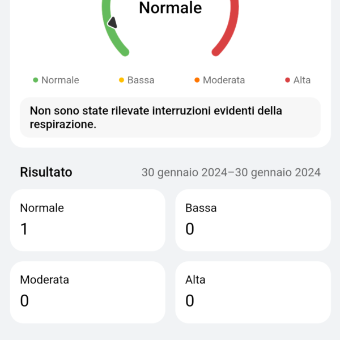340x340 pixels.
Task: Tap the breathing interruptions message box
Action: click(x=170, y=117)
